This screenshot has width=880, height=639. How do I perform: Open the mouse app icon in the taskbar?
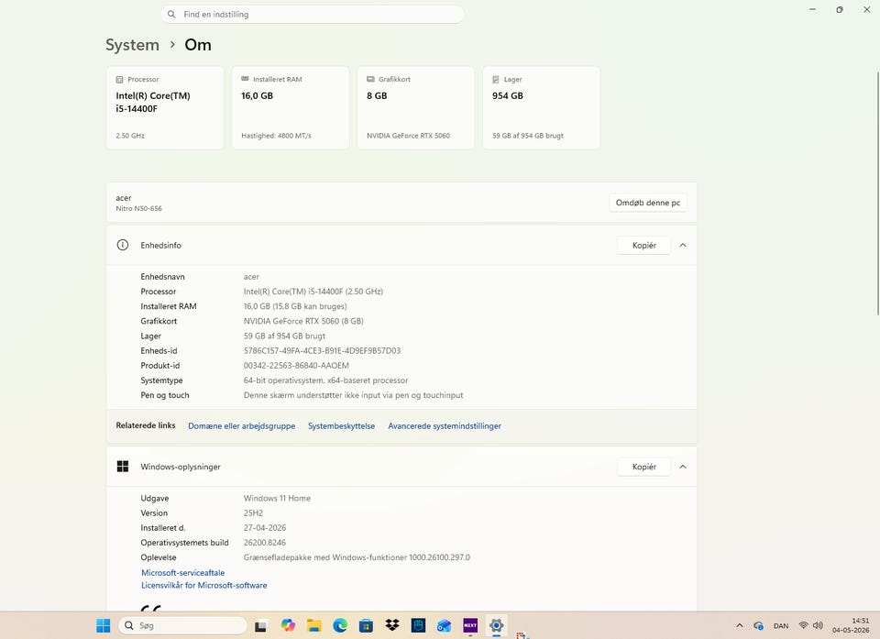(418, 625)
